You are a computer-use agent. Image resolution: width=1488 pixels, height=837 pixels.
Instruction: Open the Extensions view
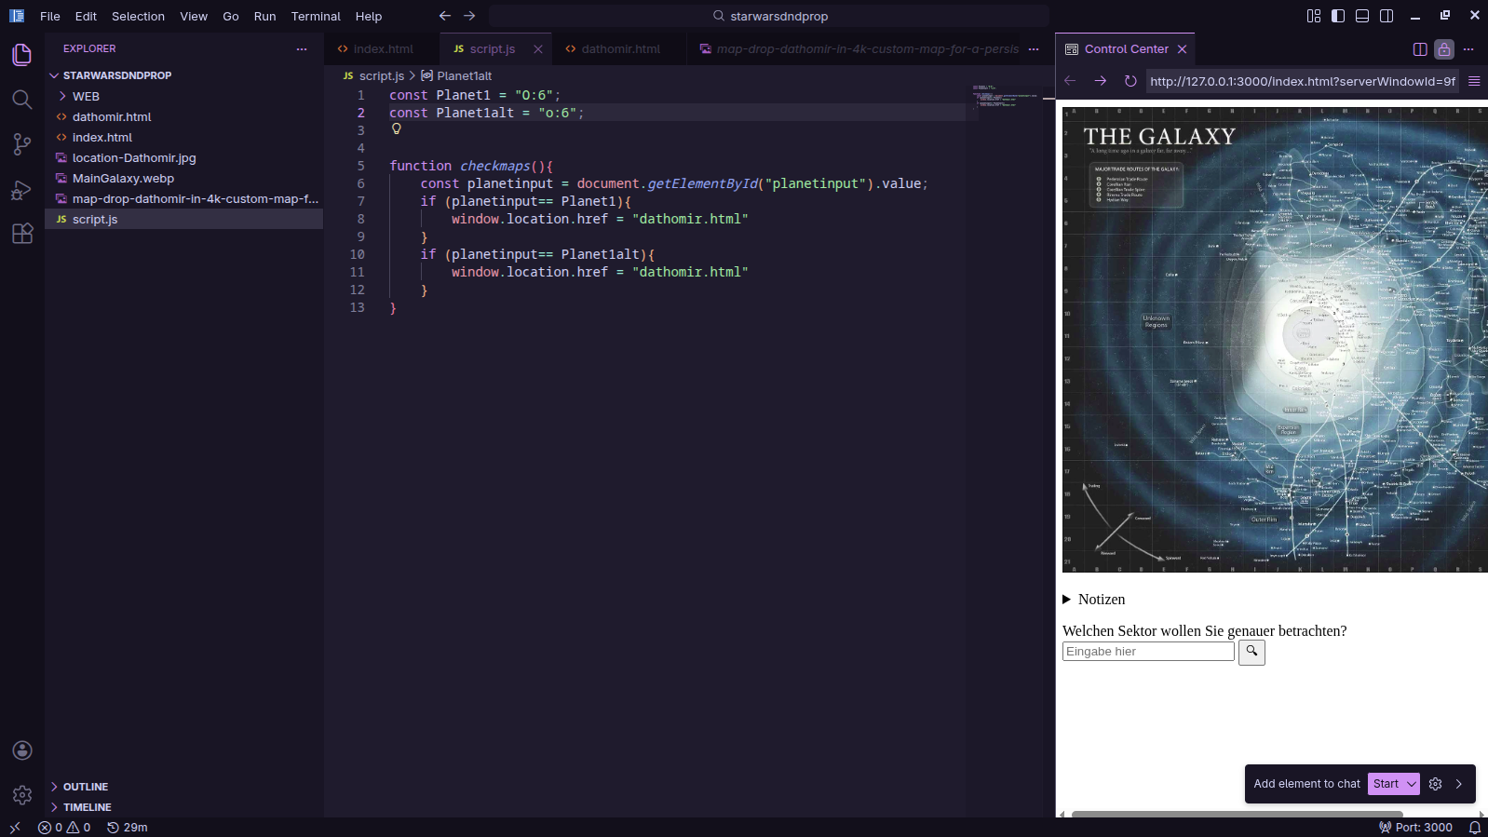click(22, 234)
